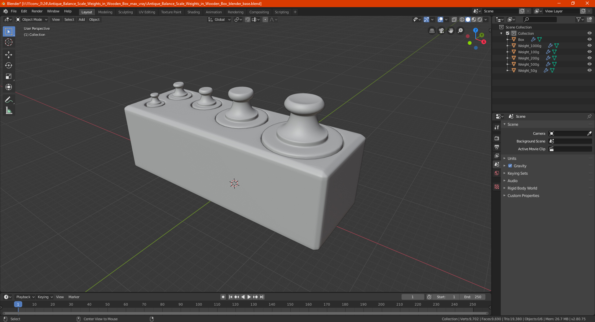Click the timeline horizontal scrollbar
The height and width of the screenshot is (322, 595).
pos(245,313)
